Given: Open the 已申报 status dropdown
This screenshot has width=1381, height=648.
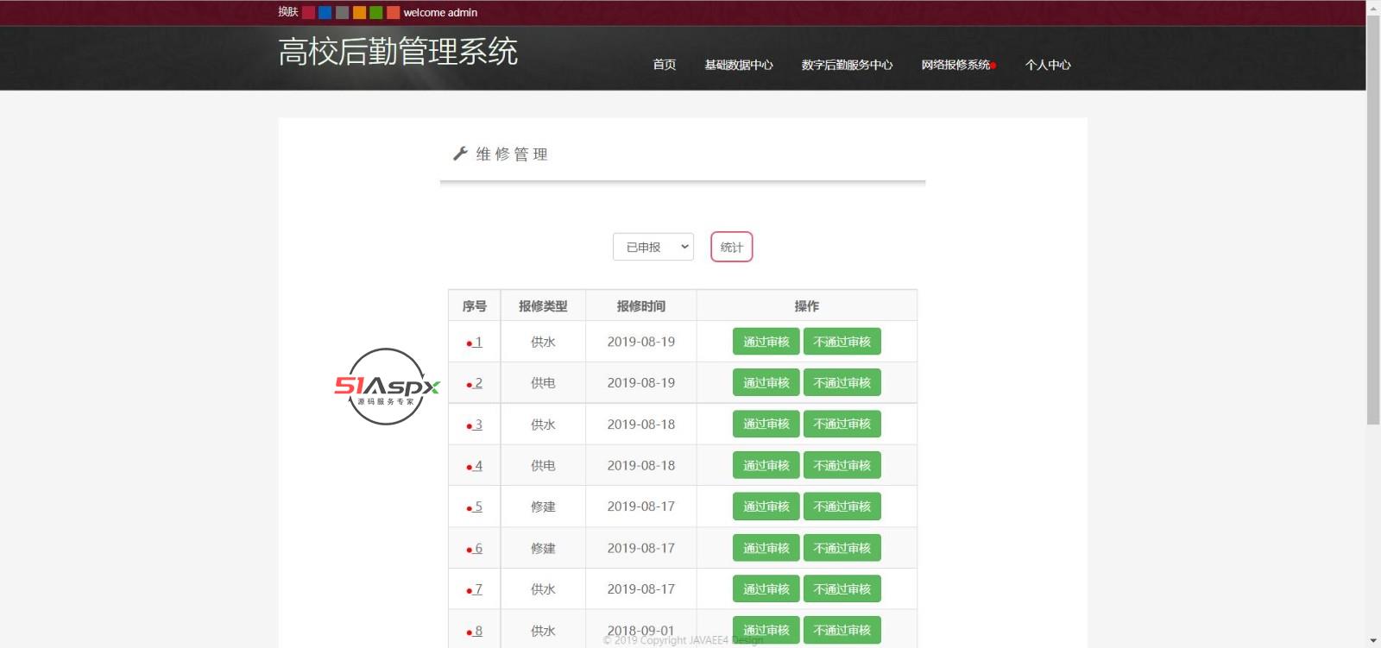Looking at the screenshot, I should click(653, 247).
